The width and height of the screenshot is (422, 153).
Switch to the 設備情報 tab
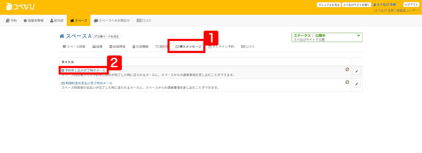click(x=117, y=46)
